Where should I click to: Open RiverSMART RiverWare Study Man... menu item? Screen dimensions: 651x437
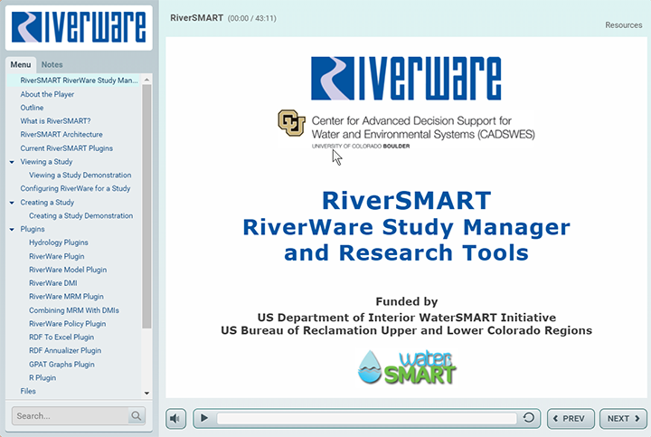(79, 81)
